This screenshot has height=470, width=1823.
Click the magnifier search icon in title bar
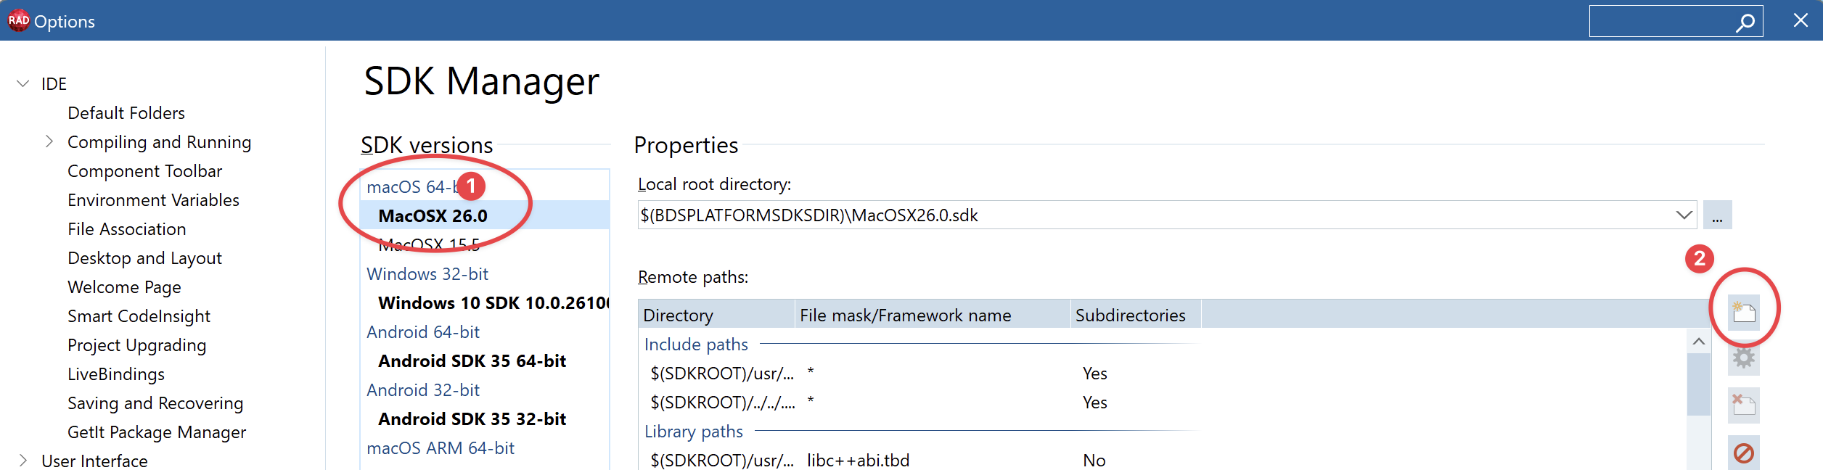pyautogui.click(x=1745, y=22)
